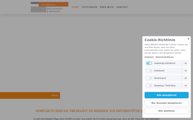Toggle the Unbedingt erforderlich switch
This screenshot has height=120, width=193.
[x=149, y=63]
